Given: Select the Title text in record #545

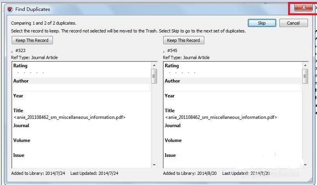Looking at the screenshot, I should (221, 117).
